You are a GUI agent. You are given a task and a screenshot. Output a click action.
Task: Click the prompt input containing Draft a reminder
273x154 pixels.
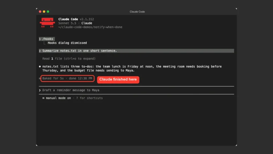136,90
